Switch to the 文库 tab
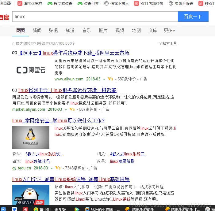The width and height of the screenshot is (215, 211). [x=153, y=30]
